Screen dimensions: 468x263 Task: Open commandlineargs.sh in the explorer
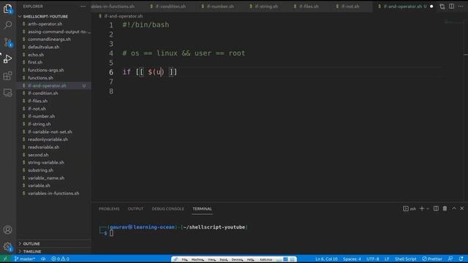point(49,39)
